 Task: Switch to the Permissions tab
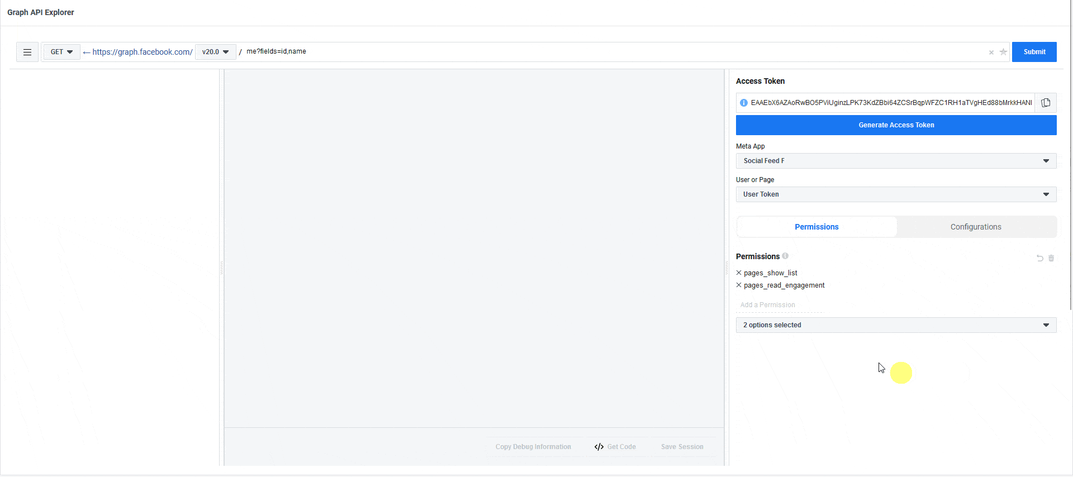(x=816, y=227)
